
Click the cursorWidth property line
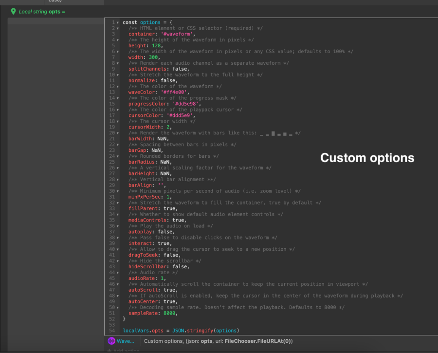pos(150,127)
